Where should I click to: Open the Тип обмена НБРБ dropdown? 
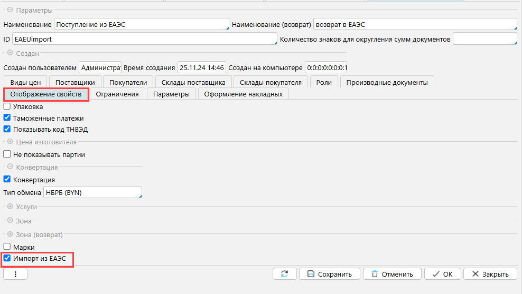pyautogui.click(x=92, y=193)
